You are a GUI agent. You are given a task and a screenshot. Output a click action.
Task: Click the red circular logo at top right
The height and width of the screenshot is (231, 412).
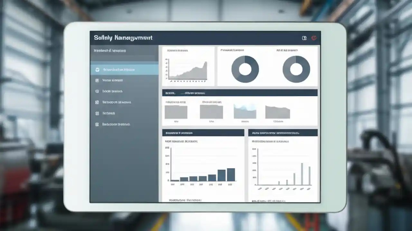(x=314, y=38)
